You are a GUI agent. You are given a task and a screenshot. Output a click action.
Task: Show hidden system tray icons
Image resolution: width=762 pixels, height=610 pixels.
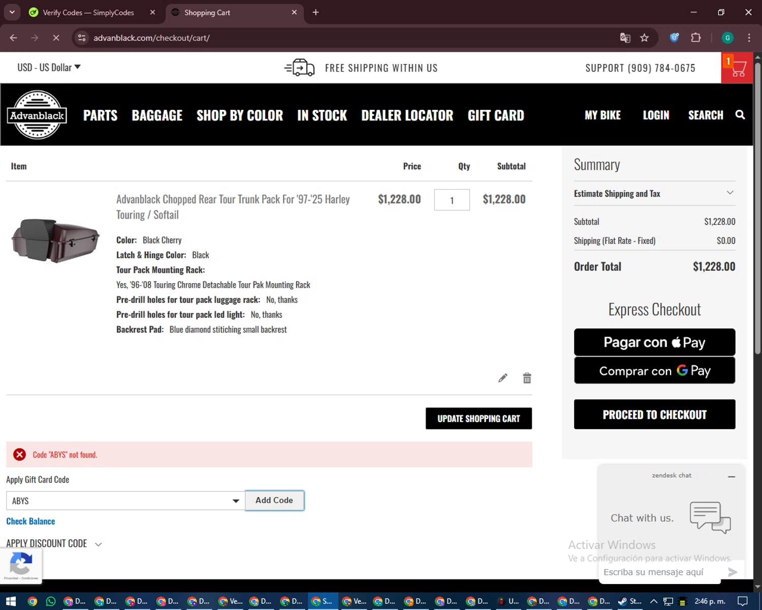click(x=654, y=601)
